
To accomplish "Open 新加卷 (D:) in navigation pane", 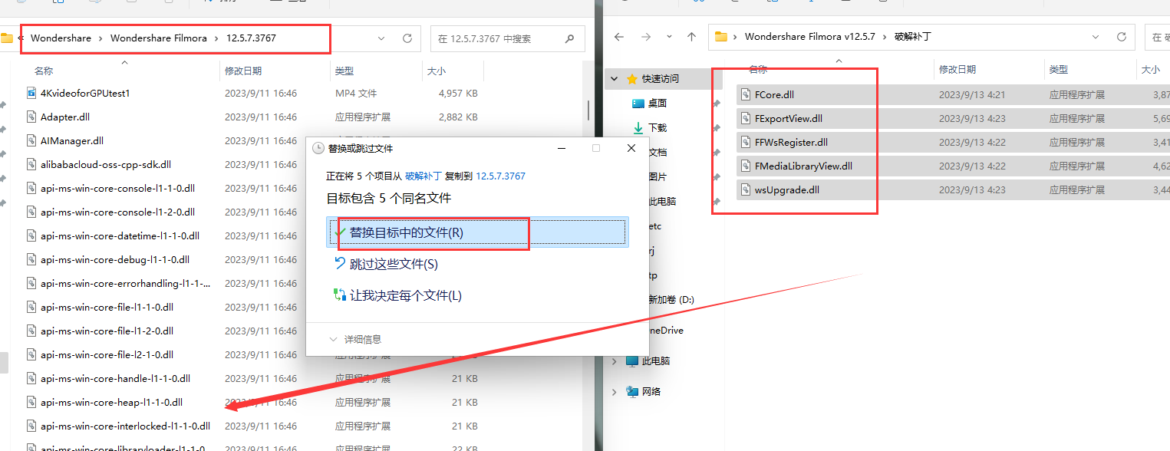I will coord(671,300).
